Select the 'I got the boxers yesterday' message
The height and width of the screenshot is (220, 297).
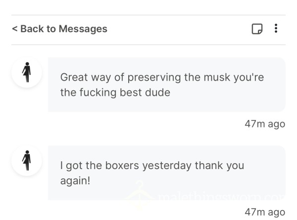(167, 173)
